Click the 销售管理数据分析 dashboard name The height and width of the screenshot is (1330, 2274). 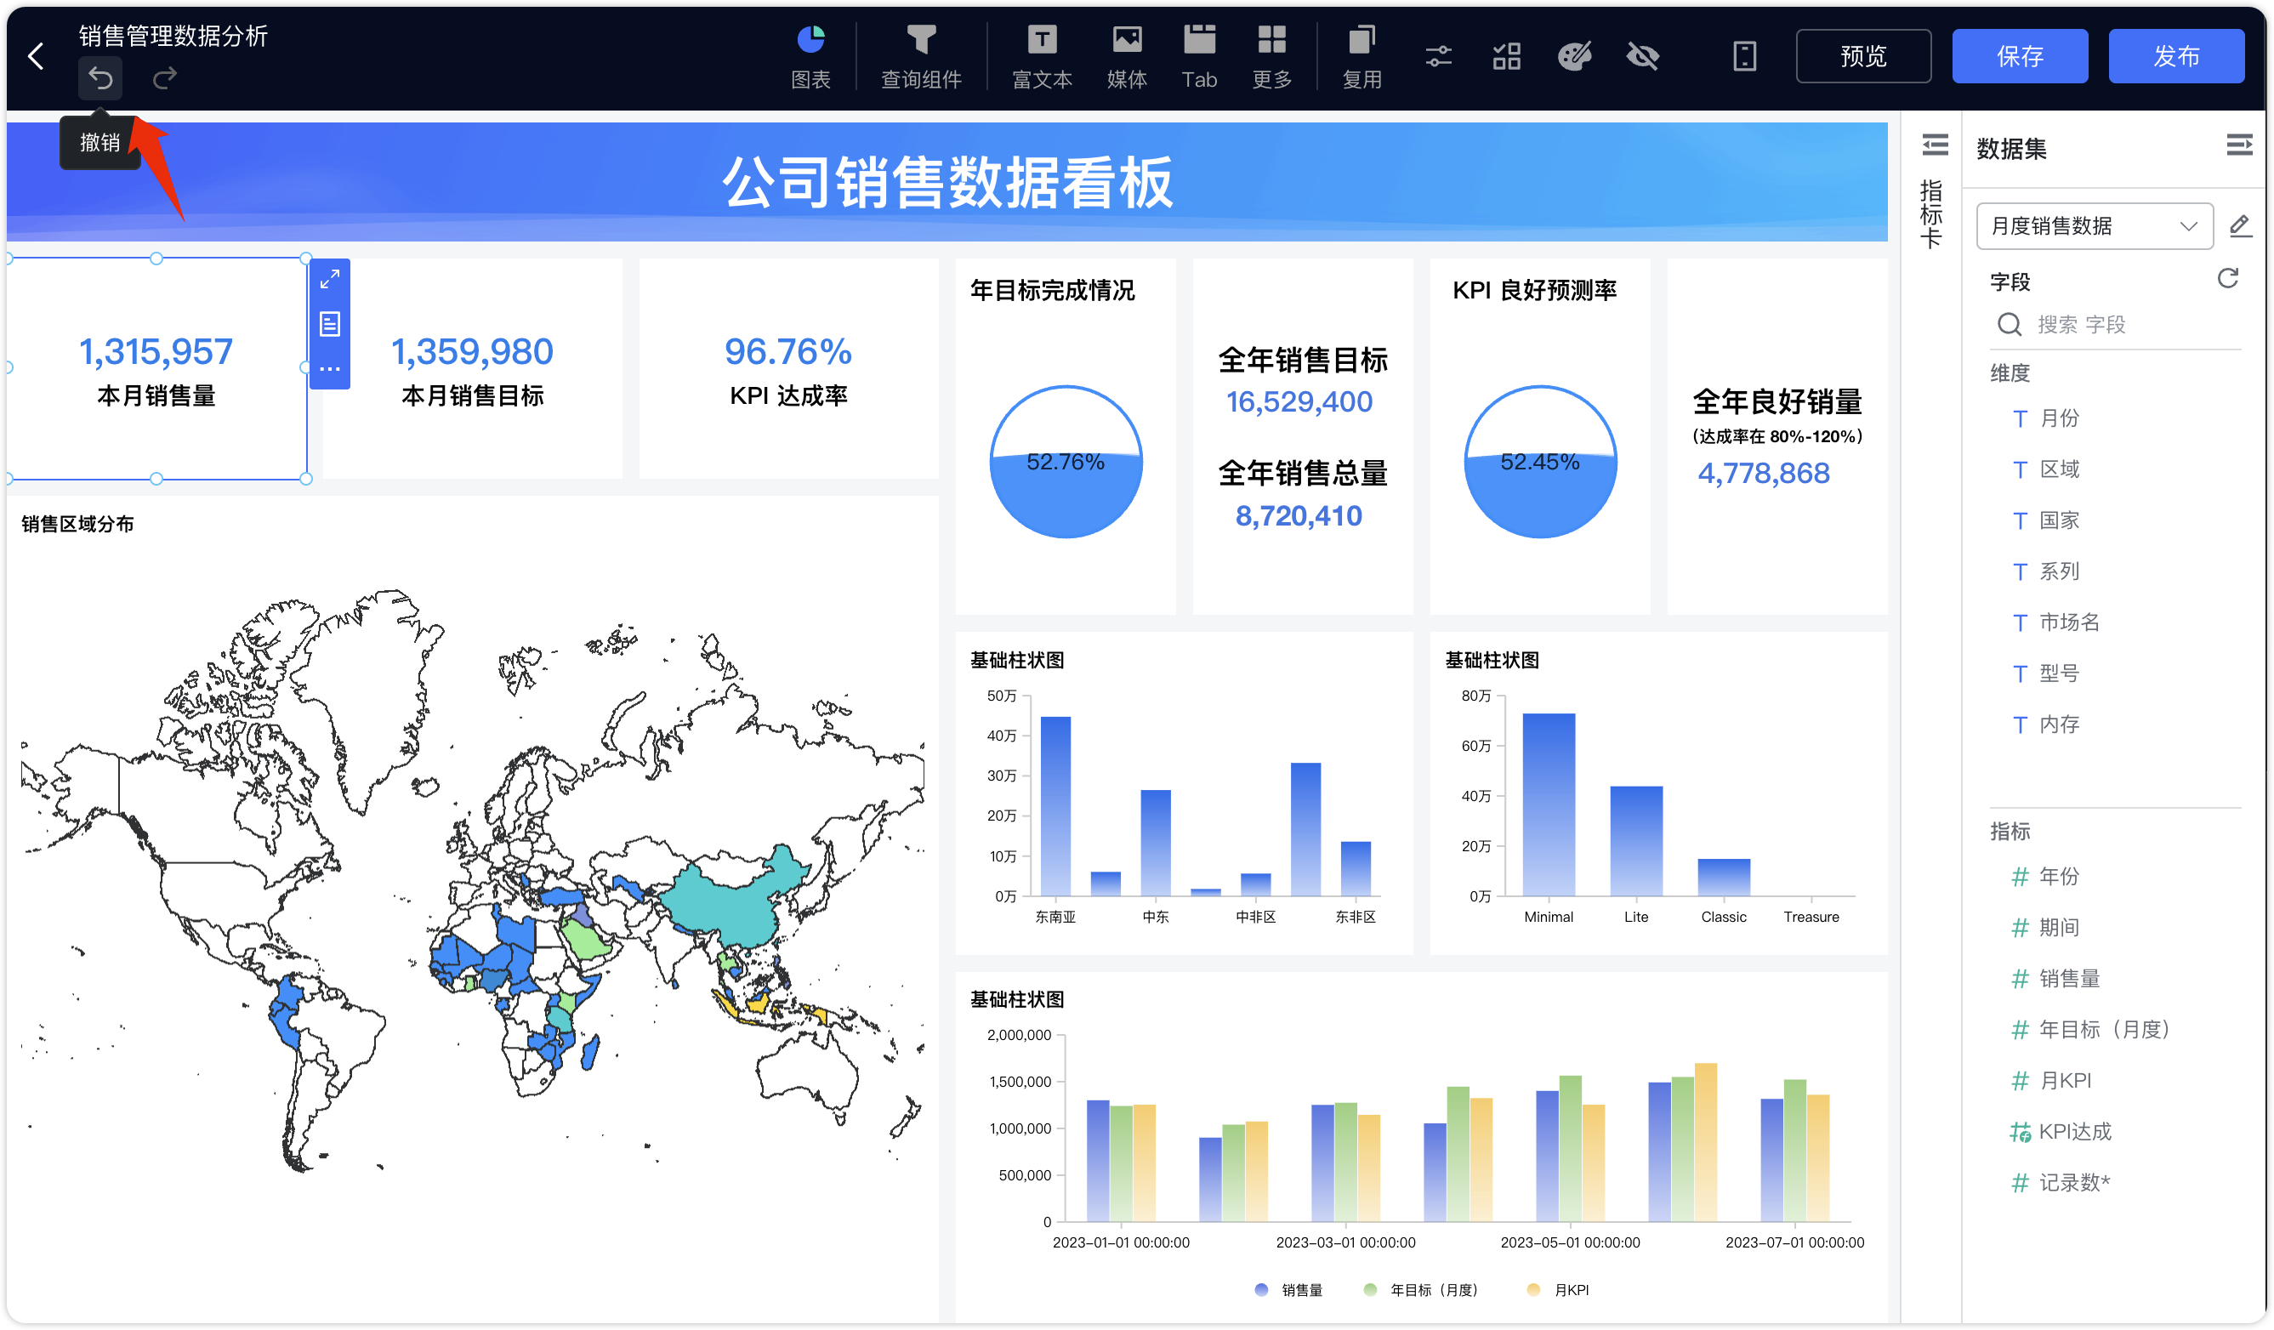coord(173,35)
